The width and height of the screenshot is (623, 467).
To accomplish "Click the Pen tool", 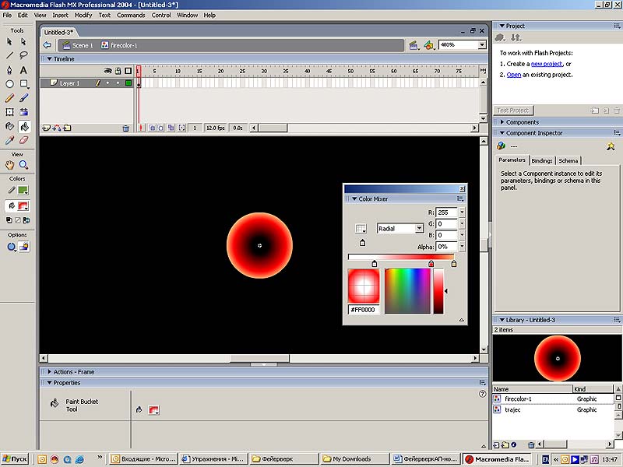I will click(x=10, y=69).
